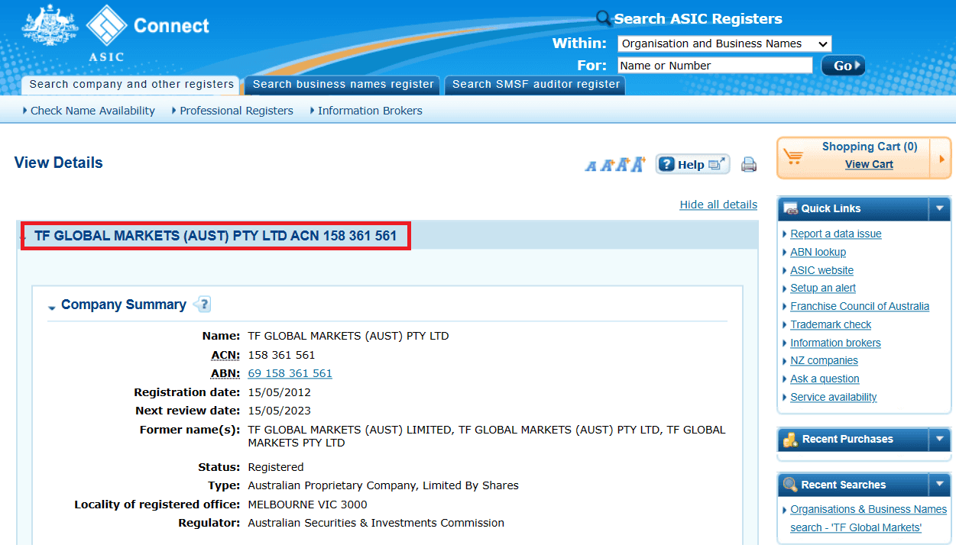Collapse the Recent Purchases panel arrow
Image resolution: width=956 pixels, height=548 pixels.
939,439
